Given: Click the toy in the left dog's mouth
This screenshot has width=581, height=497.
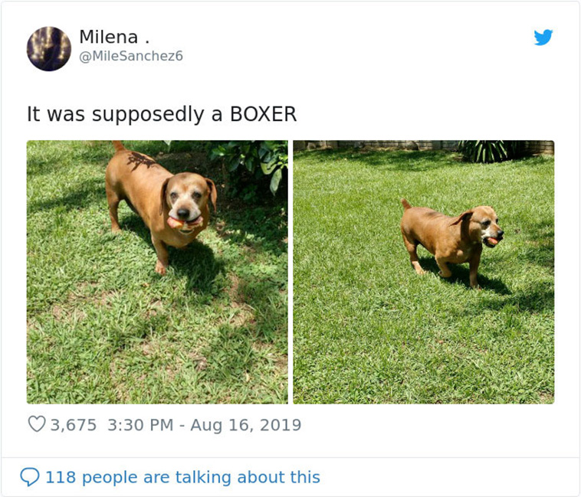Looking at the screenshot, I should tap(185, 223).
